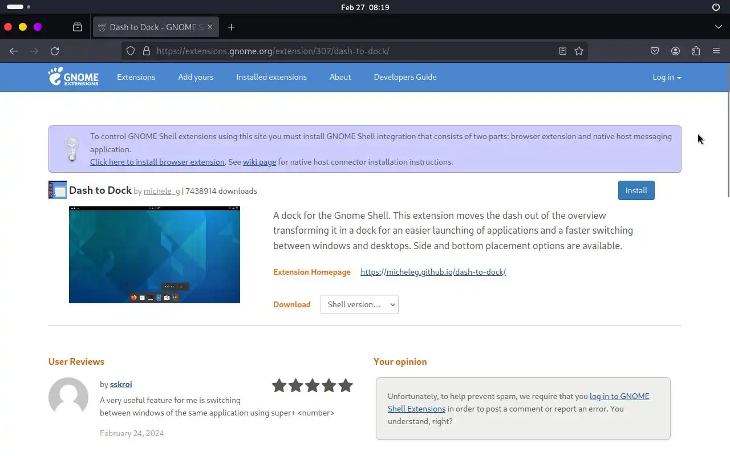Click the User Reviews heading
Screen dimensions: 730x456
click(76, 361)
